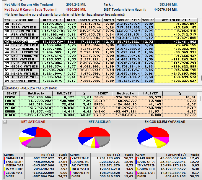Click the legend value 1.291.123.485

pyautogui.click(x=108, y=158)
